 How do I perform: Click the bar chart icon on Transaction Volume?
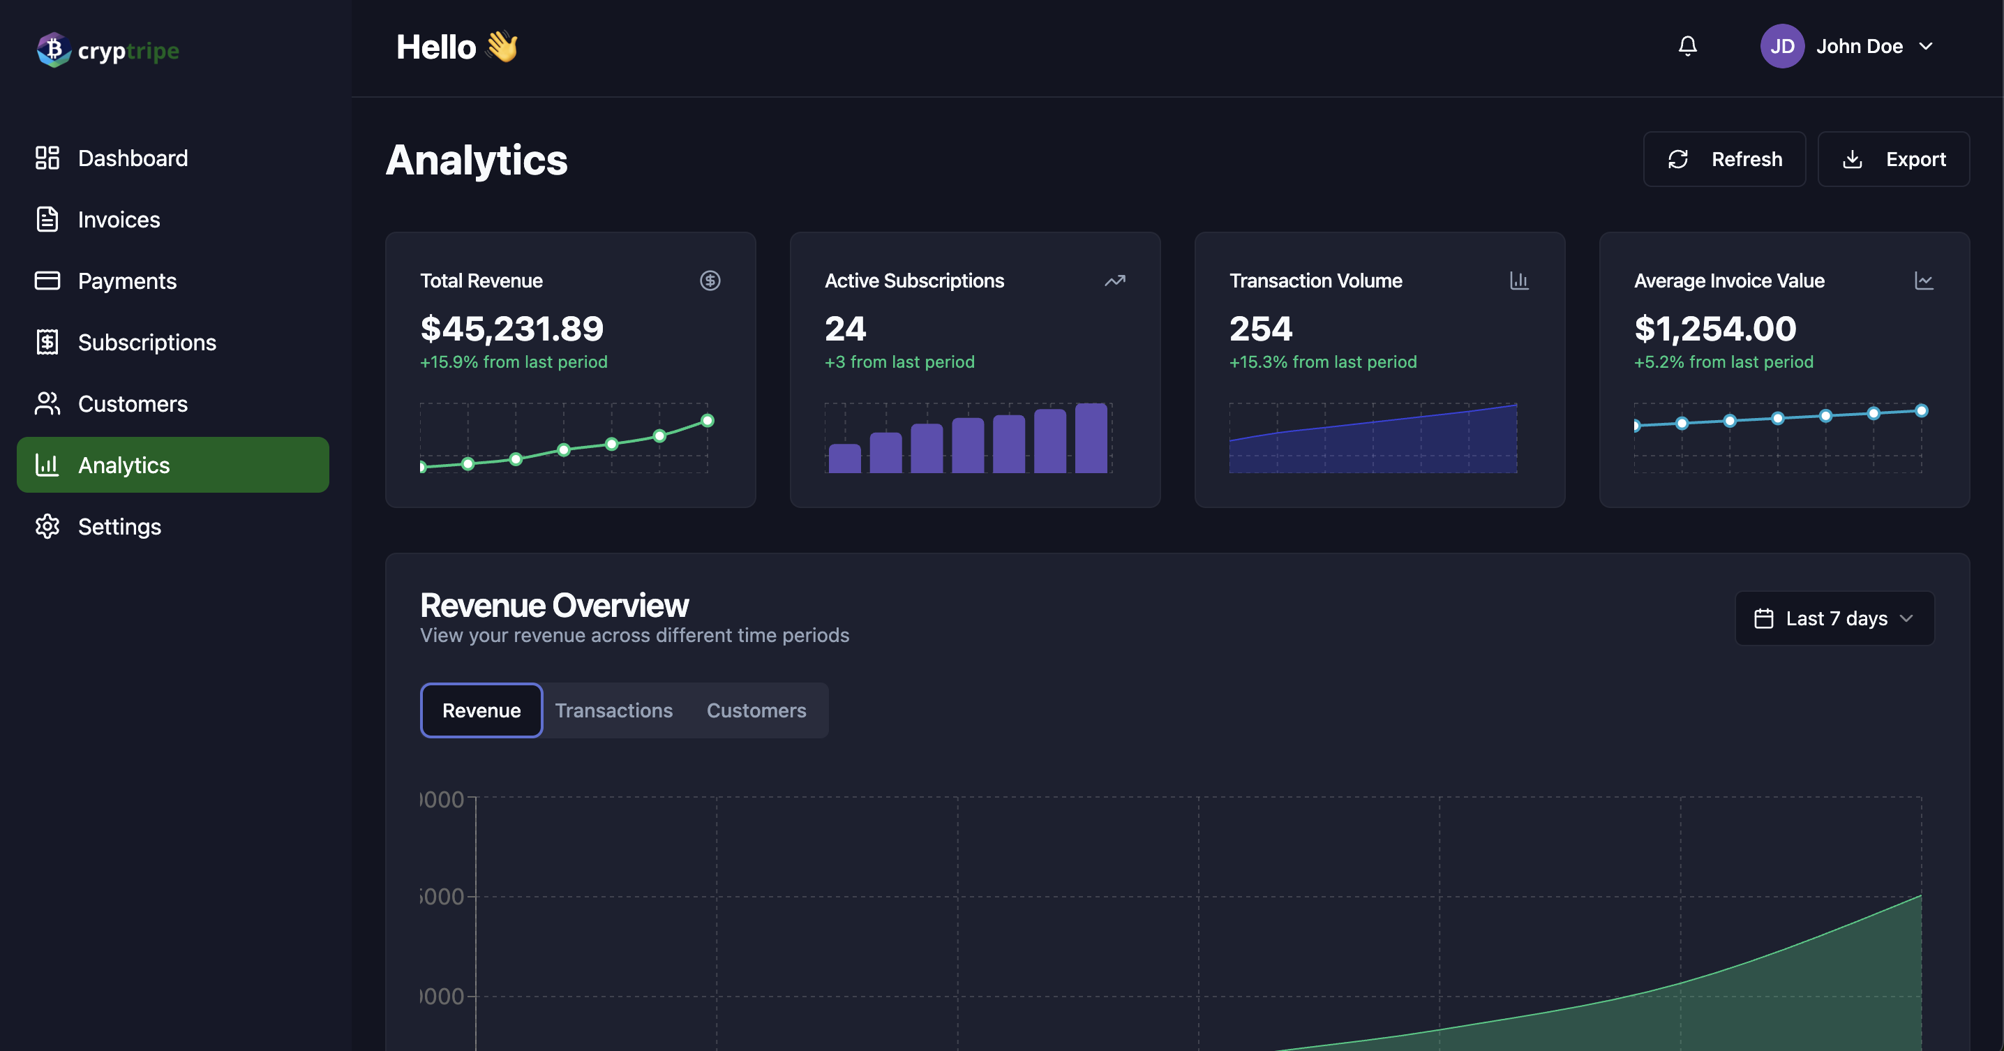click(x=1519, y=281)
